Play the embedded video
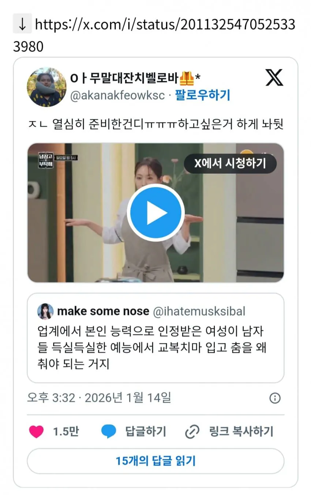The height and width of the screenshot is (495, 311). point(155,213)
